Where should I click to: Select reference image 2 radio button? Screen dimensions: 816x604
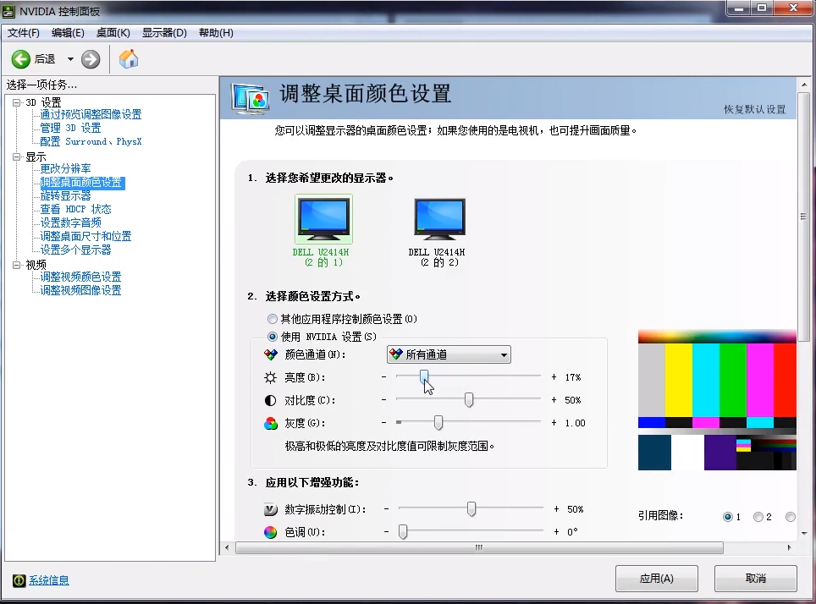click(x=758, y=517)
